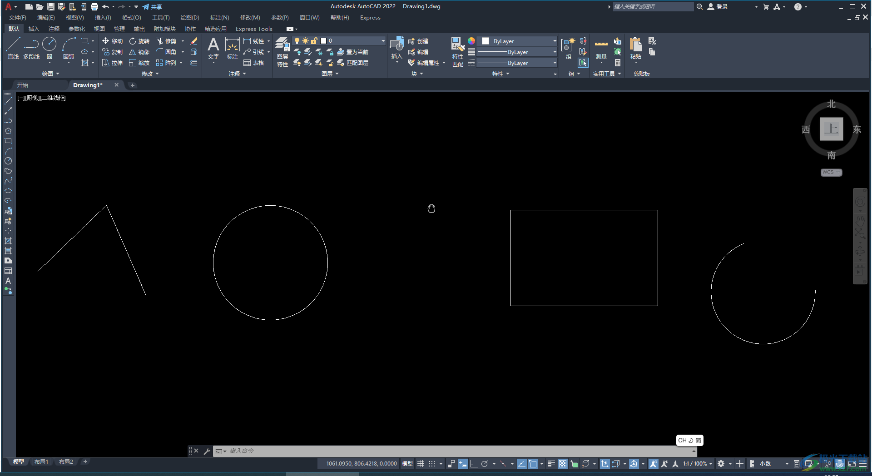
Task: Click the Erase icon in the 修改 panel
Action: [194, 41]
